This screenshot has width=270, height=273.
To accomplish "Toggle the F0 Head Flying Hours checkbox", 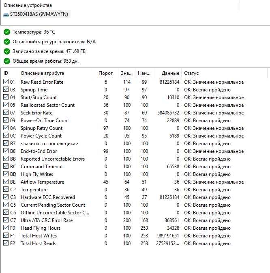I will pos(6,228).
